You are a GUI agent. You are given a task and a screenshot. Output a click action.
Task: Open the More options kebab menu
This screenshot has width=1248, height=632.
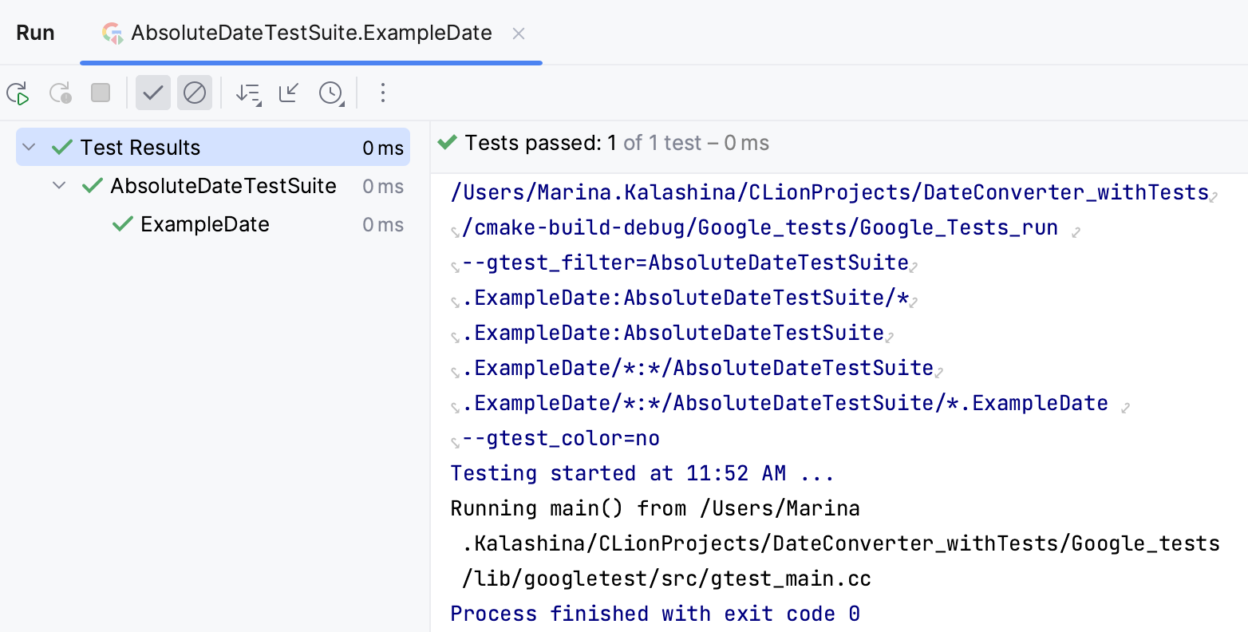383,93
